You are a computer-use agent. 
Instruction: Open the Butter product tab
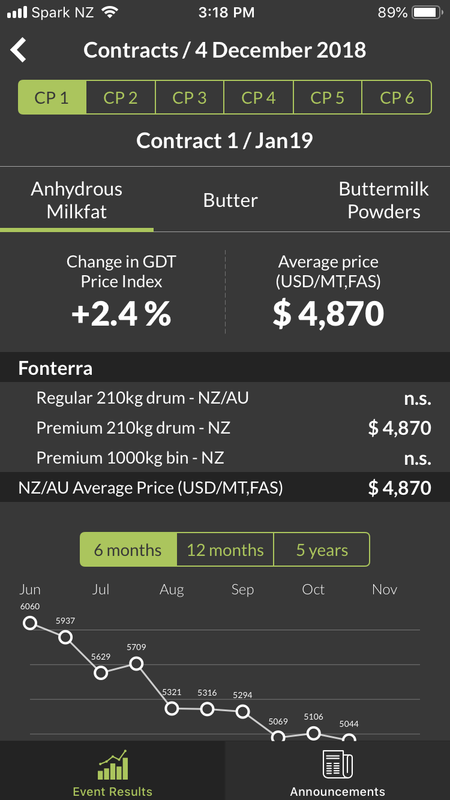pos(230,200)
